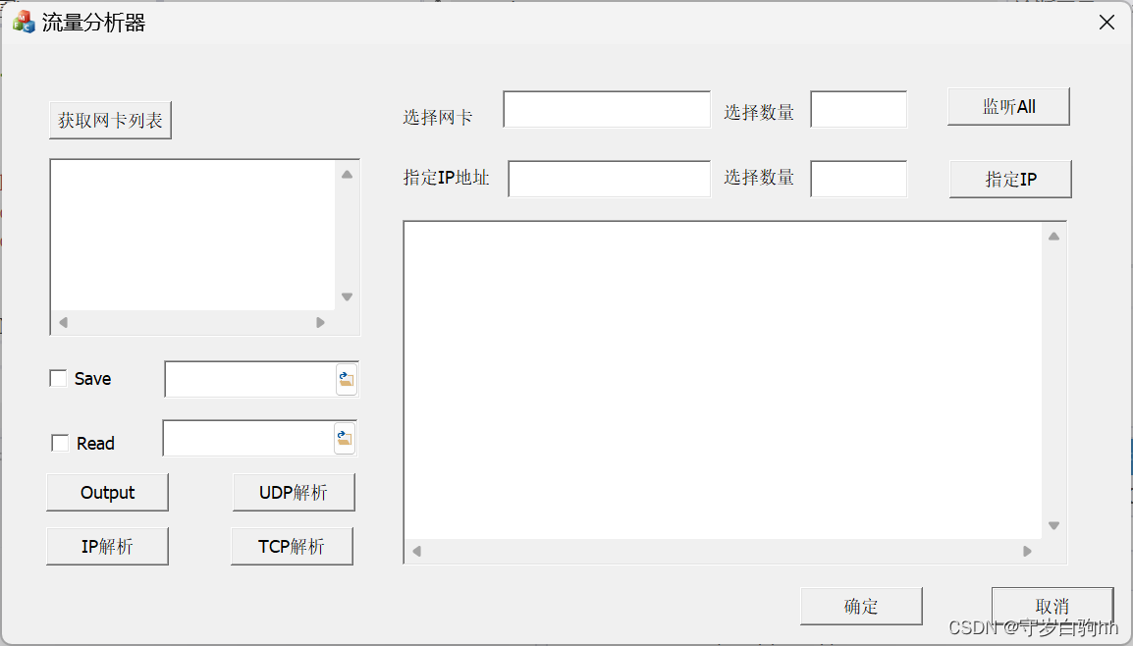Click the Output button
The height and width of the screenshot is (646, 1133).
point(107,492)
